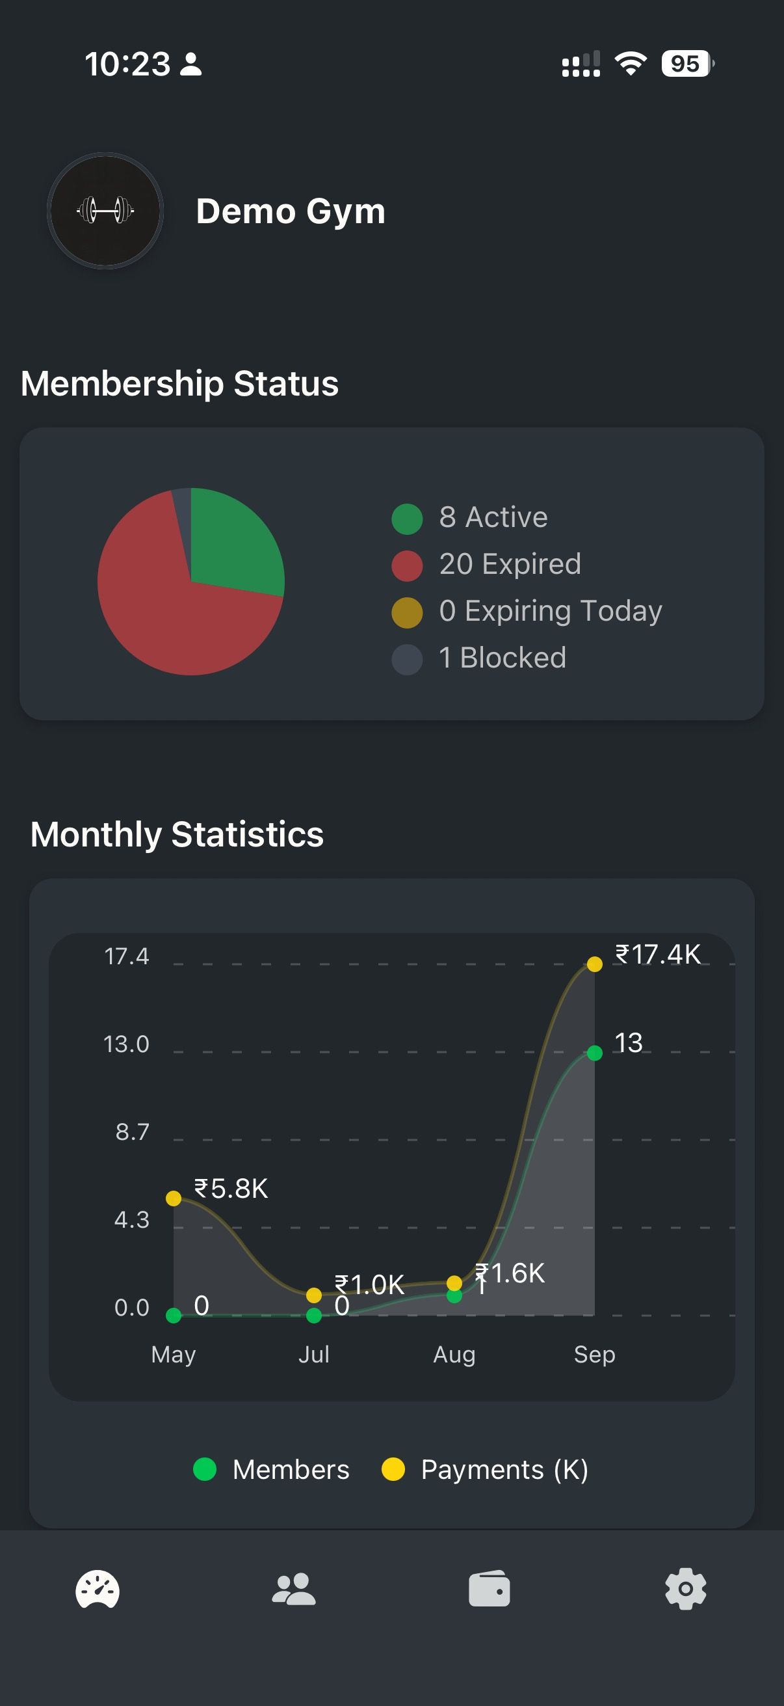Tap the Wi-Fi status icon
This screenshot has height=1706, width=784.
(x=631, y=64)
